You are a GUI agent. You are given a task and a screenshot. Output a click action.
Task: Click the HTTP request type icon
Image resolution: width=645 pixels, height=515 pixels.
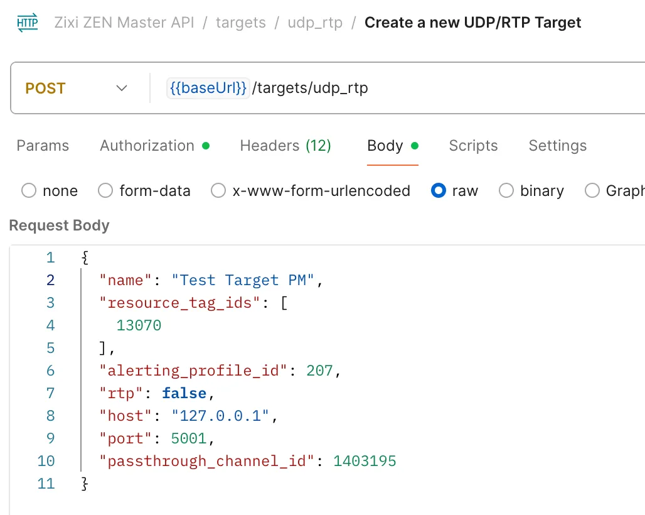(28, 22)
